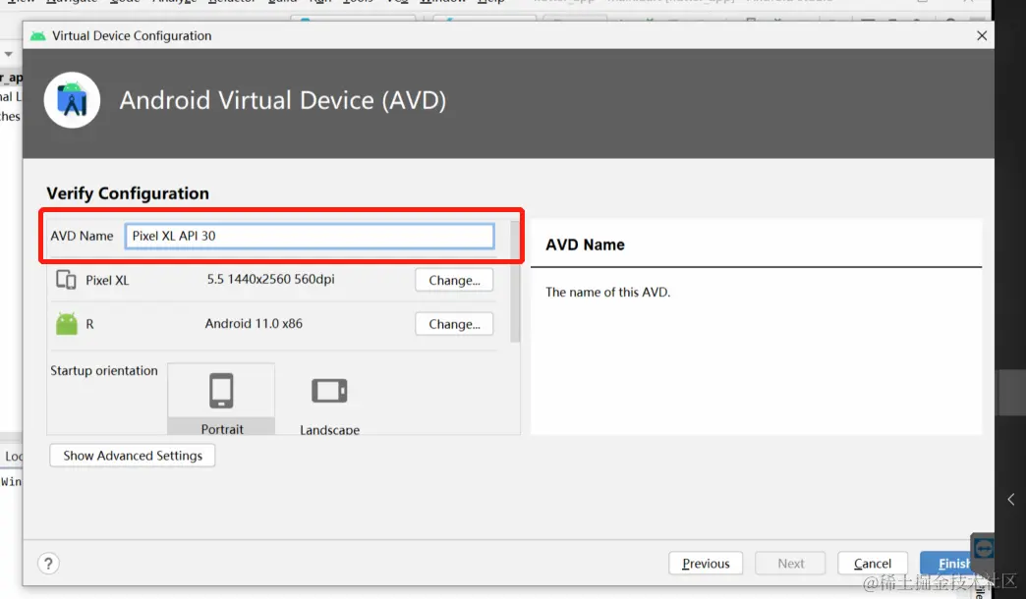The image size is (1026, 599).
Task: Click the Pixel XL device icon
Action: tap(66, 280)
